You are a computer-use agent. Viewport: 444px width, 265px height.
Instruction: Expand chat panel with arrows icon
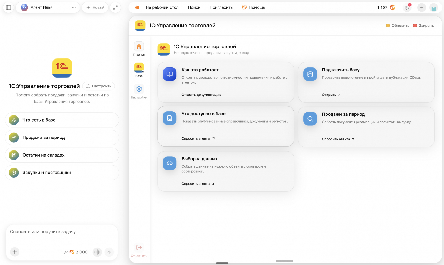pyautogui.click(x=115, y=7)
